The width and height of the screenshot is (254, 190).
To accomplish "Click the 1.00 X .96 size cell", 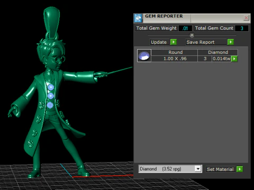I will (174, 59).
